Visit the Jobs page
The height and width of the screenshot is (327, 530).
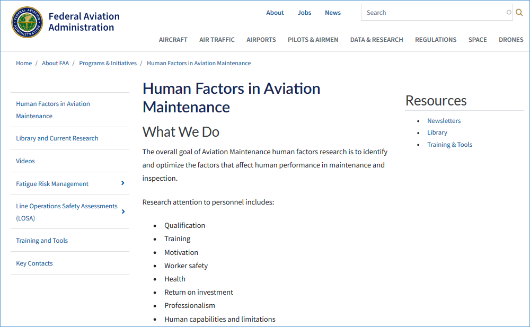pyautogui.click(x=304, y=12)
